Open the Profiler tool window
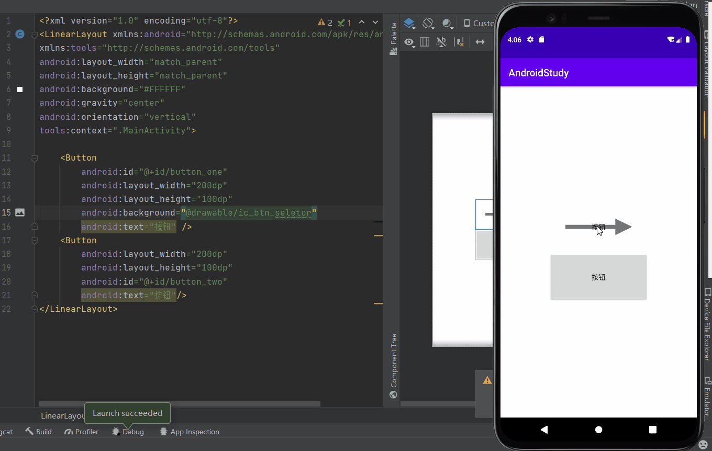 [81, 432]
